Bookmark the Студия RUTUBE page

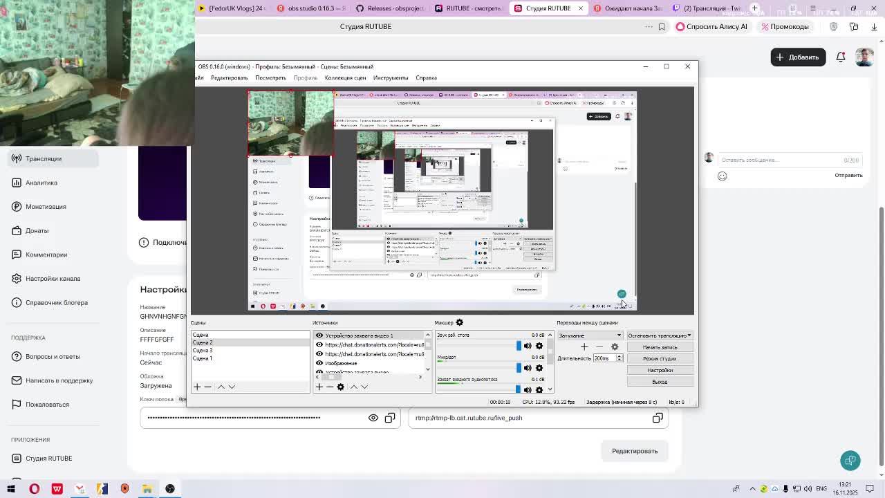pos(662,26)
